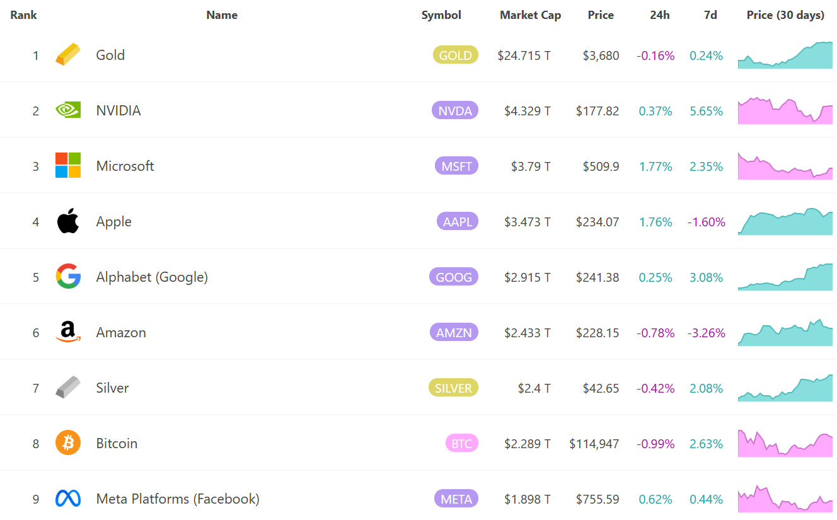The image size is (837, 520).
Task: Click the Gold bar icon
Action: pos(68,55)
